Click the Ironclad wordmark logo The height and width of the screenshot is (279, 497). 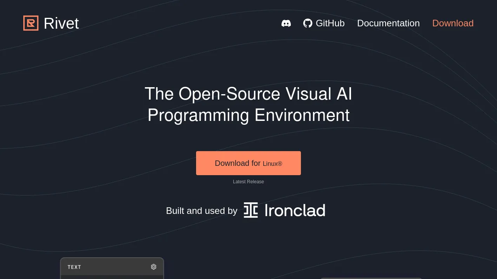(295, 210)
